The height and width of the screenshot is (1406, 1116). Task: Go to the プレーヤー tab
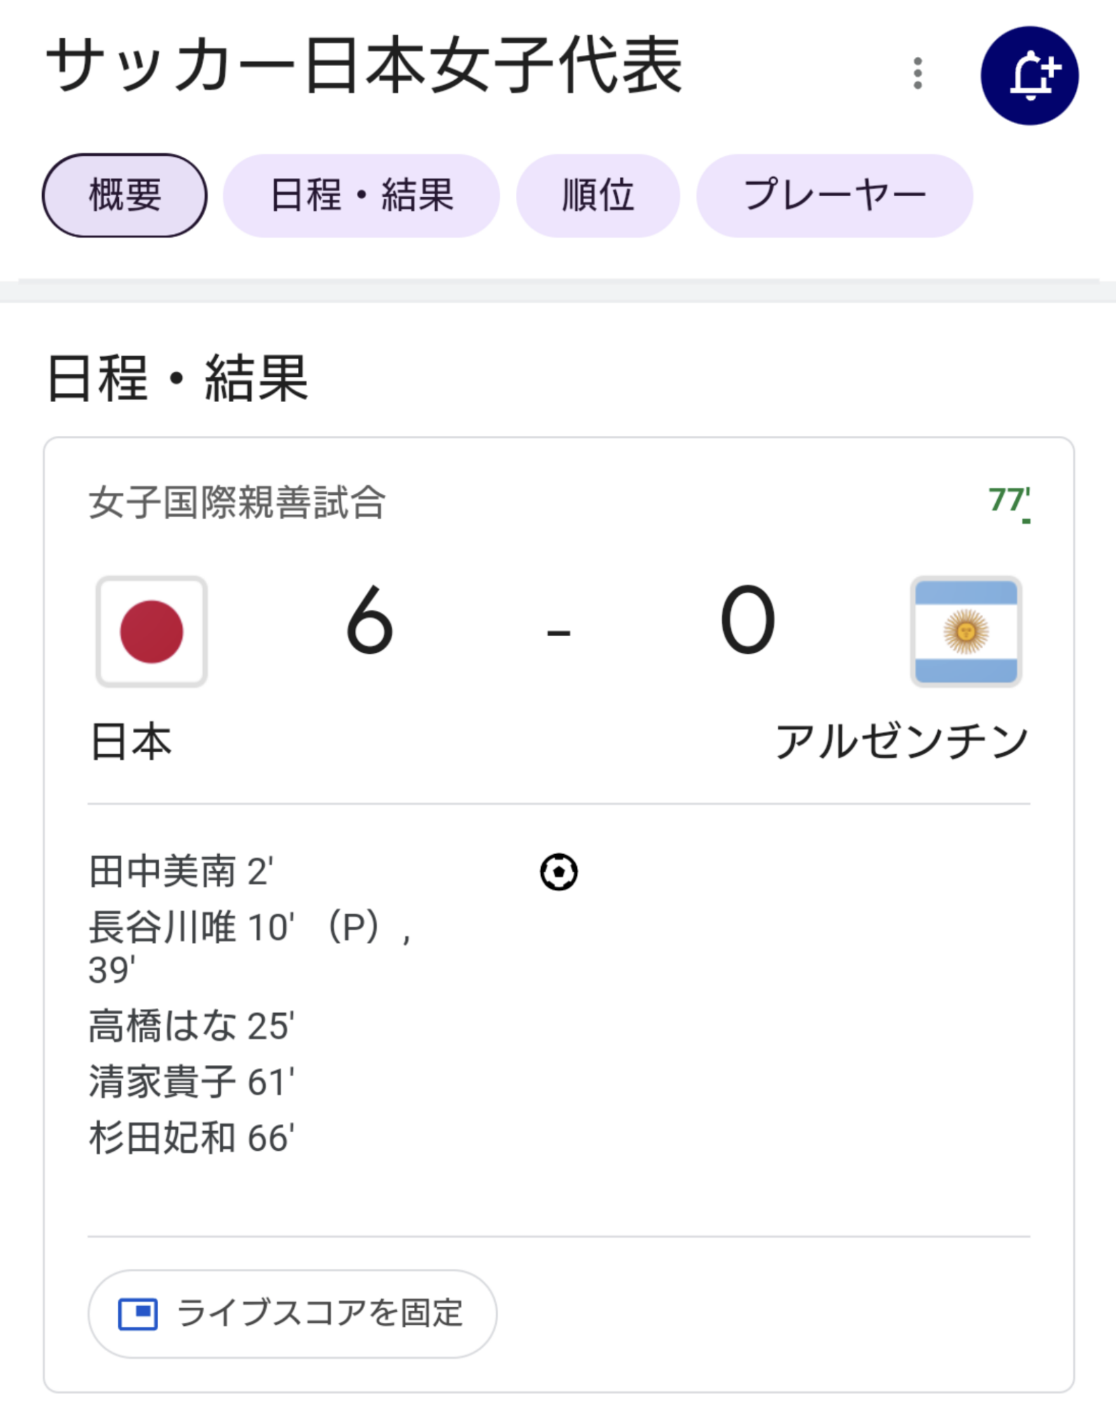[x=834, y=195]
